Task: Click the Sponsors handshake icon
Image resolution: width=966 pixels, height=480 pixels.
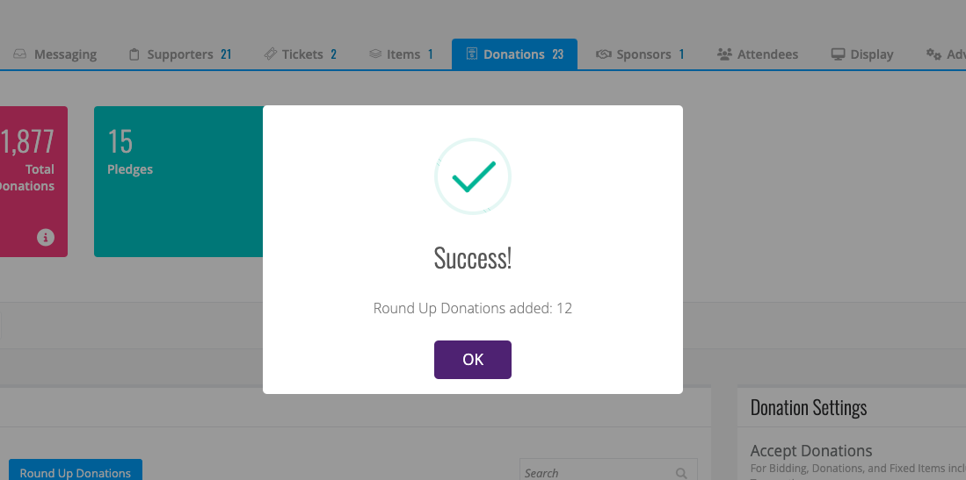Action: 603,54
